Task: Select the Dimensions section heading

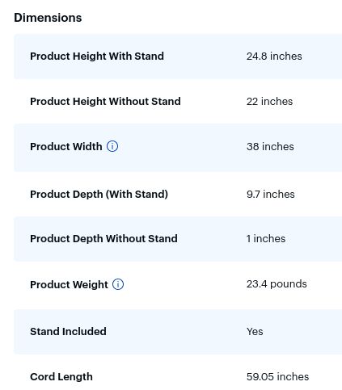Action: 48,18
